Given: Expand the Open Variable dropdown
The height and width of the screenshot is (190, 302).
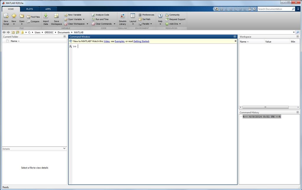Looking at the screenshot, I should (83, 19).
